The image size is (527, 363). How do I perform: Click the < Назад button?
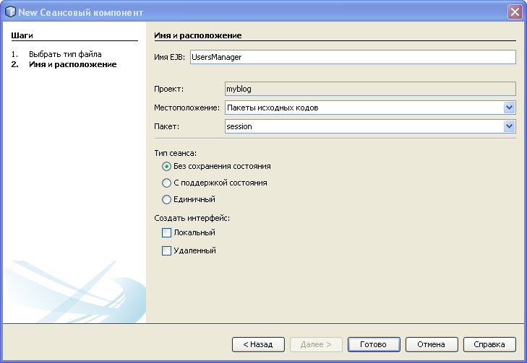[x=258, y=344]
